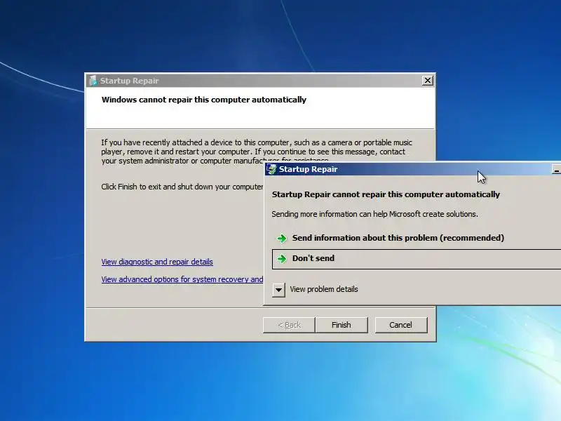Viewport: 561px width, 421px height.
Task: Click the front Startup Repair title bar text
Action: (x=308, y=169)
